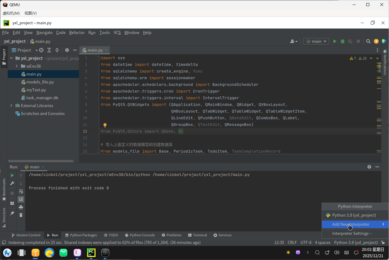Expand the wEnv38 folder
This screenshot has width=389, height=260.
pyautogui.click(x=17, y=66)
